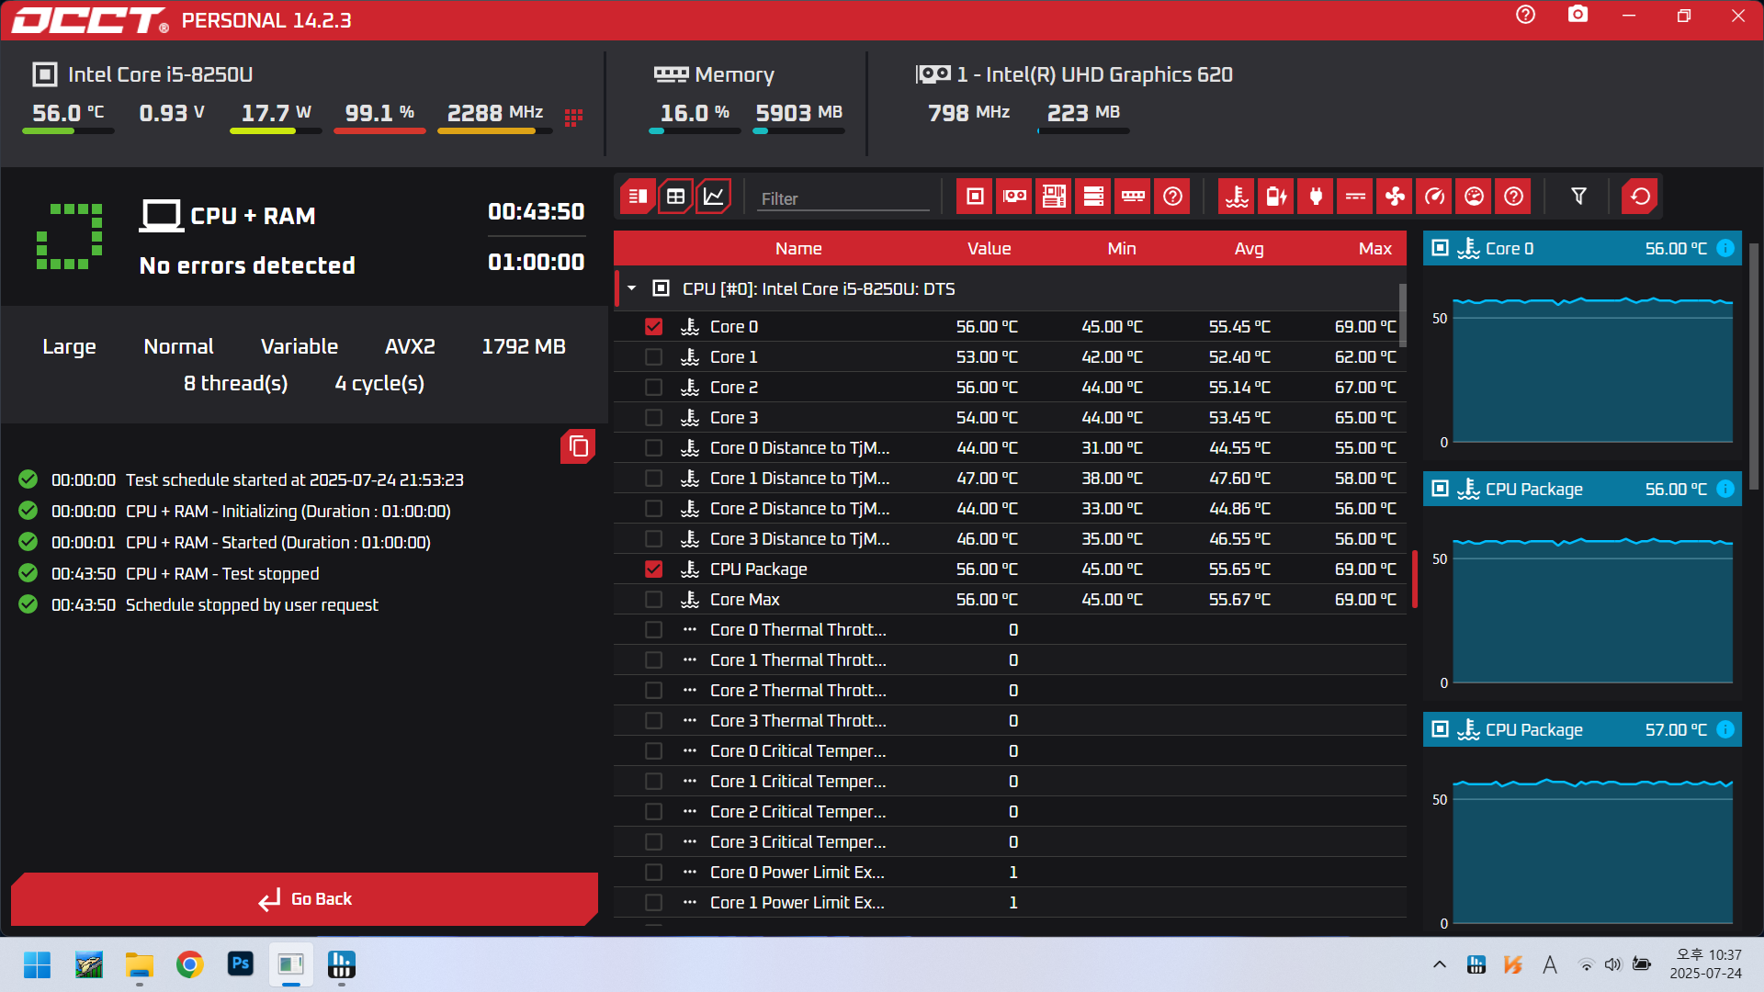Click the sensor Filter text field
The height and width of the screenshot is (992, 1764).
pyautogui.click(x=843, y=198)
